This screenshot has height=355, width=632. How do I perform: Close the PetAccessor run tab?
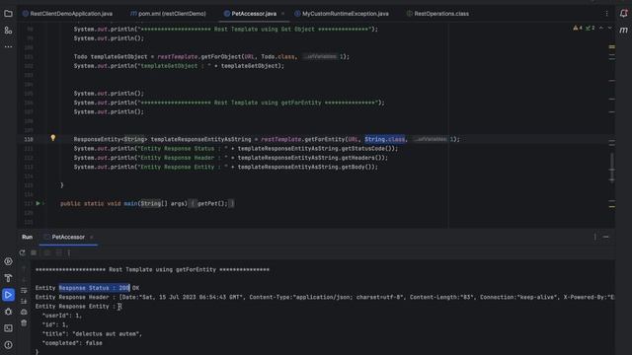[x=92, y=237]
